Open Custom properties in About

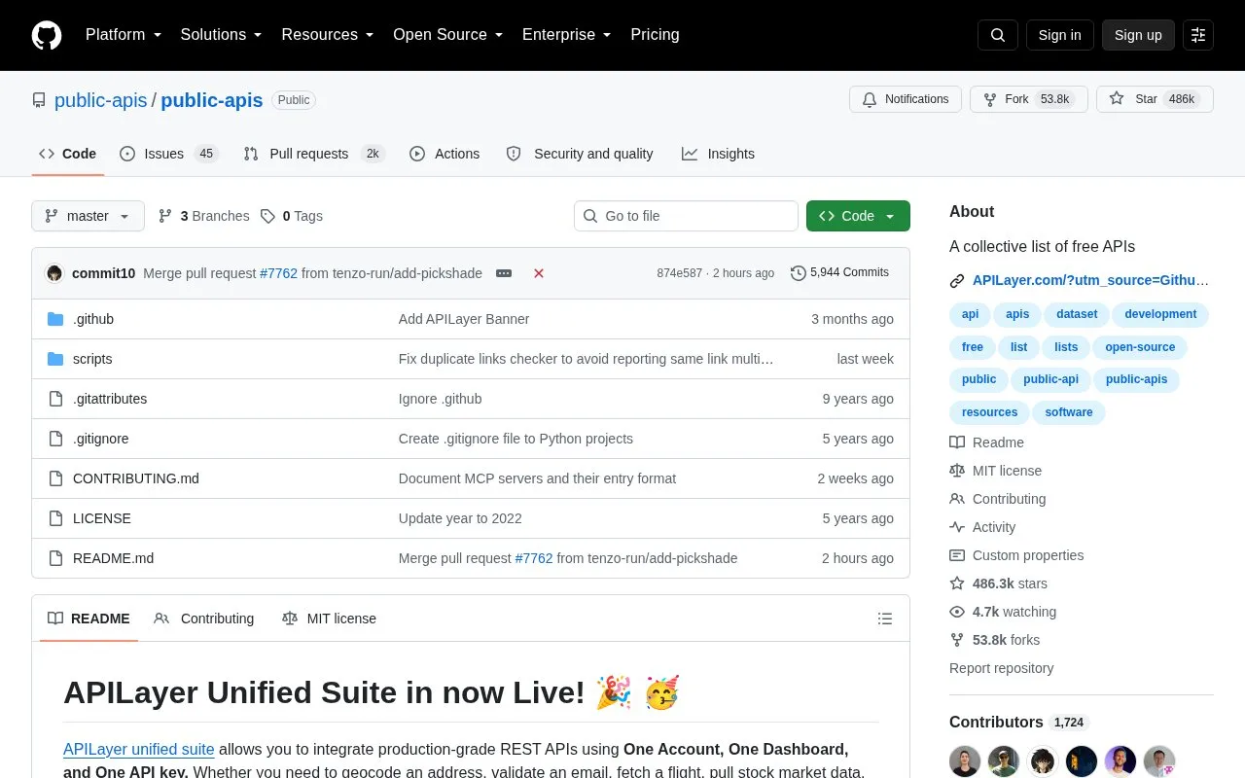(x=1016, y=555)
